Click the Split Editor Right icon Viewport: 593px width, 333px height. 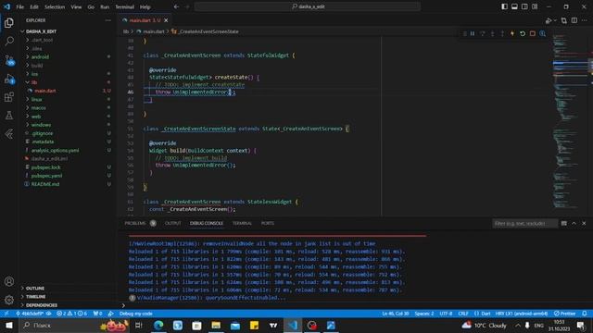coord(574,20)
